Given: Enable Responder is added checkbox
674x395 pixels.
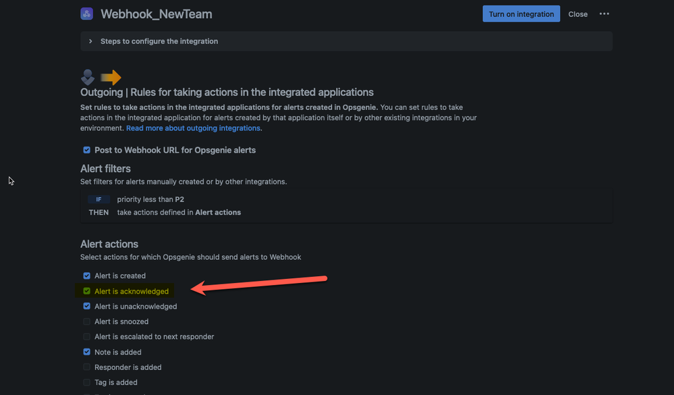Looking at the screenshot, I should (87, 367).
